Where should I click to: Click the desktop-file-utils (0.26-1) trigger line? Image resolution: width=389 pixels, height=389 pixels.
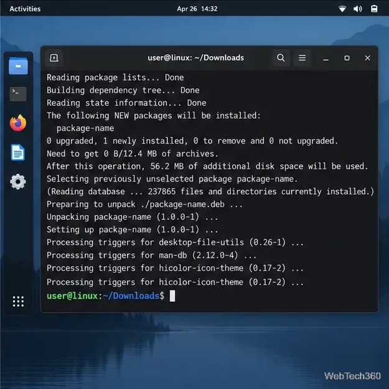(176, 242)
